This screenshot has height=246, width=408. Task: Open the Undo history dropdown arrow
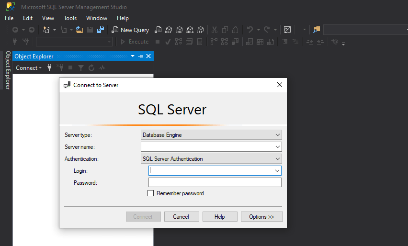tap(259, 30)
